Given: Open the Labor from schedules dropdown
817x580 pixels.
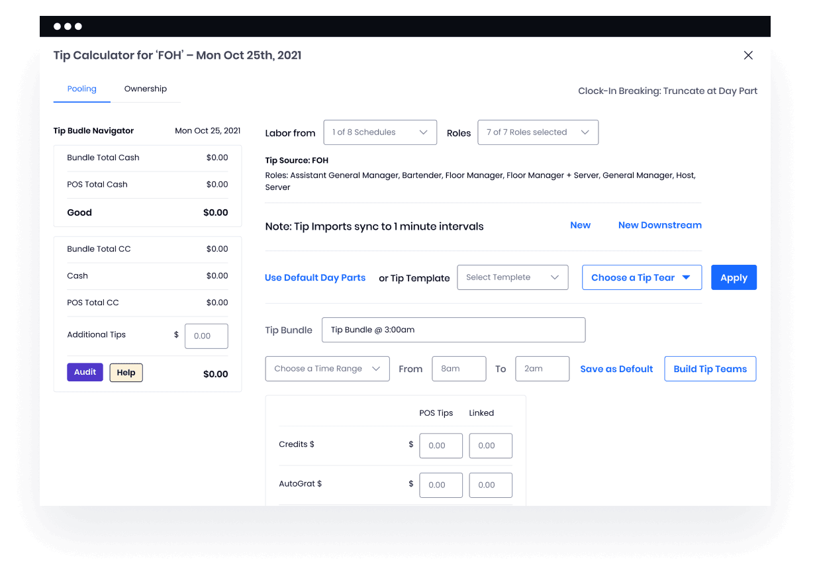Looking at the screenshot, I should pos(379,132).
